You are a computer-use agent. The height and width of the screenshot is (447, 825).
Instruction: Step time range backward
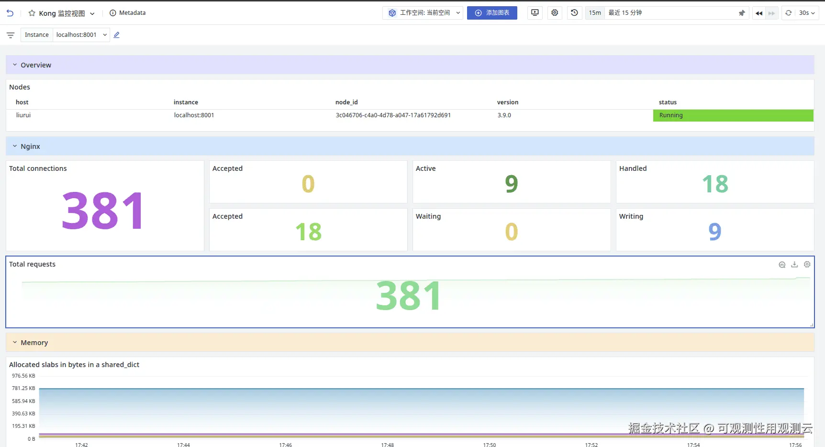(x=759, y=13)
